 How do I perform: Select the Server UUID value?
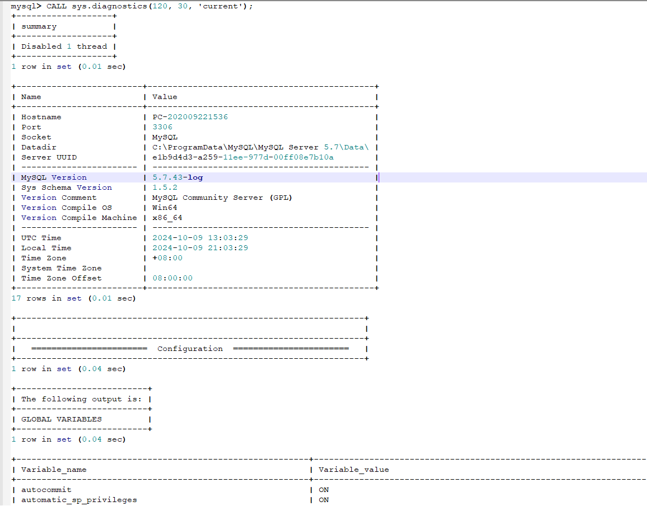coord(243,157)
